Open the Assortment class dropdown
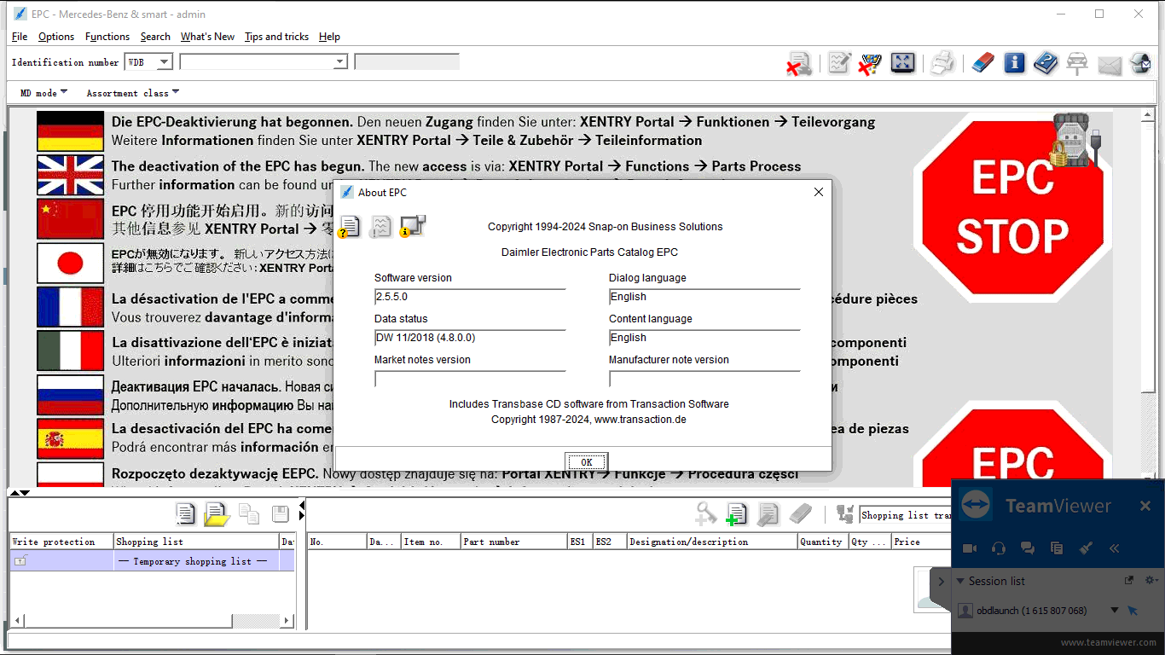 [x=132, y=93]
